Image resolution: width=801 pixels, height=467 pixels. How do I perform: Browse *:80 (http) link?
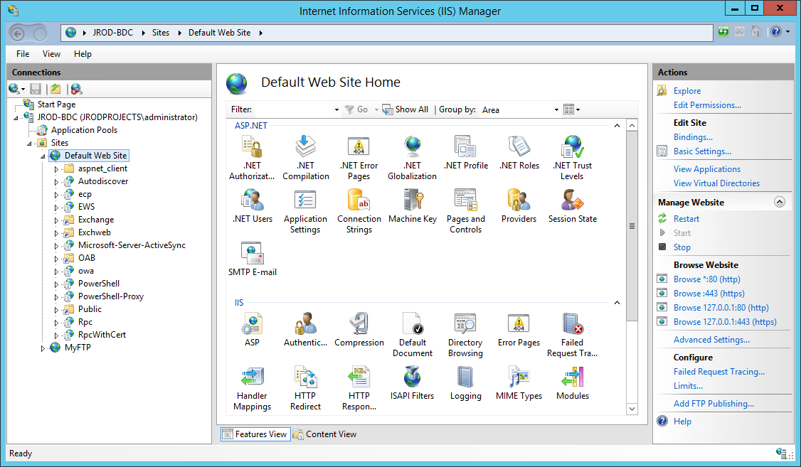click(x=706, y=279)
